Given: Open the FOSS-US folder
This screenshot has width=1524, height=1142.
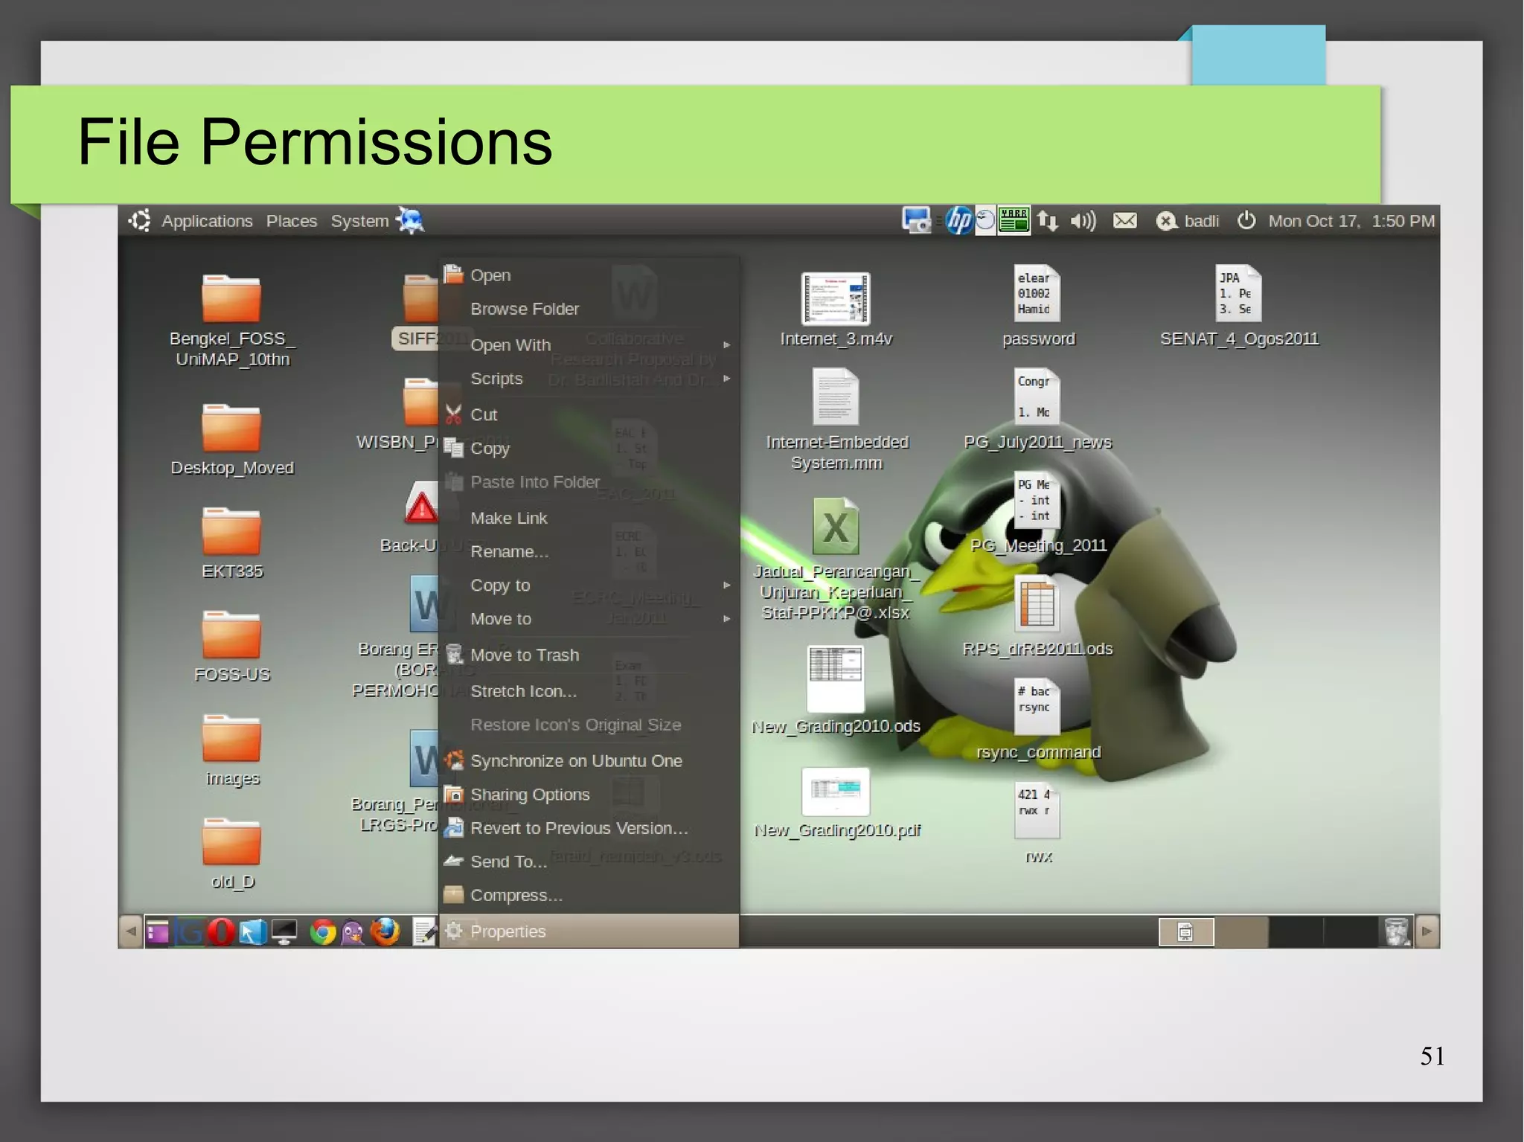Looking at the screenshot, I should click(x=231, y=635).
